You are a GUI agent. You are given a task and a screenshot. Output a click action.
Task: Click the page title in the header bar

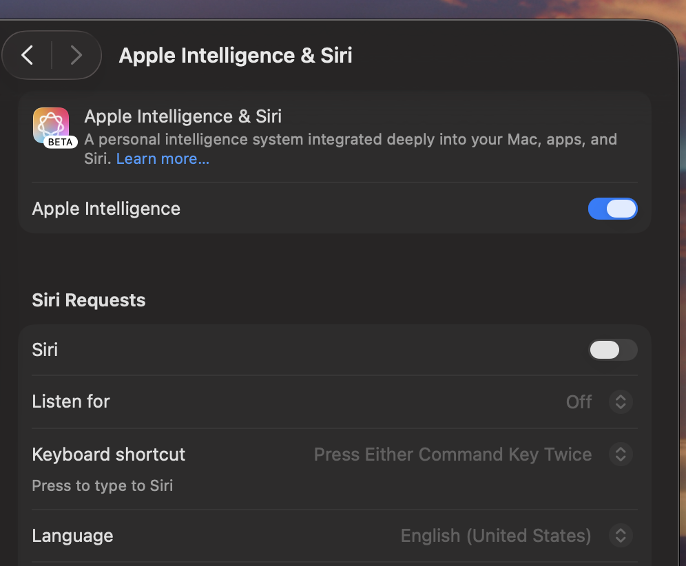tap(236, 55)
